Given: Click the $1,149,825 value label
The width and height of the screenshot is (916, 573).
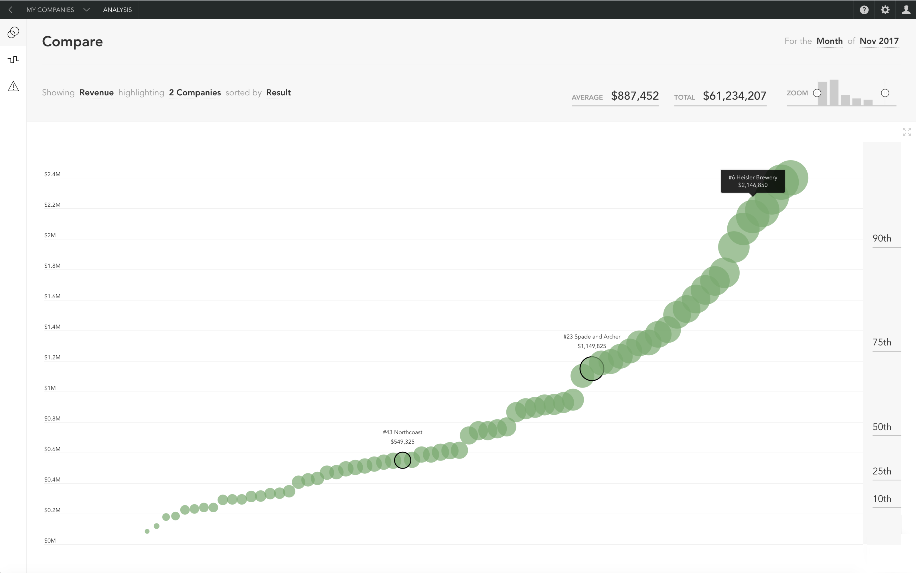Looking at the screenshot, I should 592,346.
